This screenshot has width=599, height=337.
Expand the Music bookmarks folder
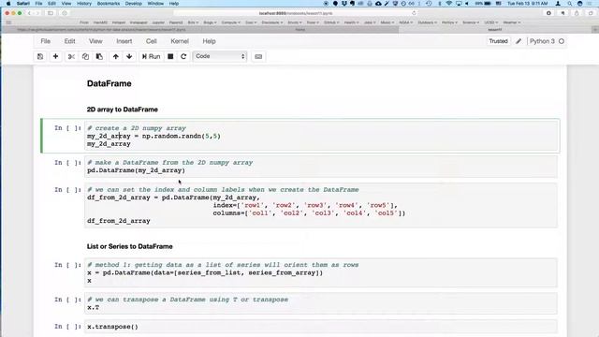(x=387, y=22)
